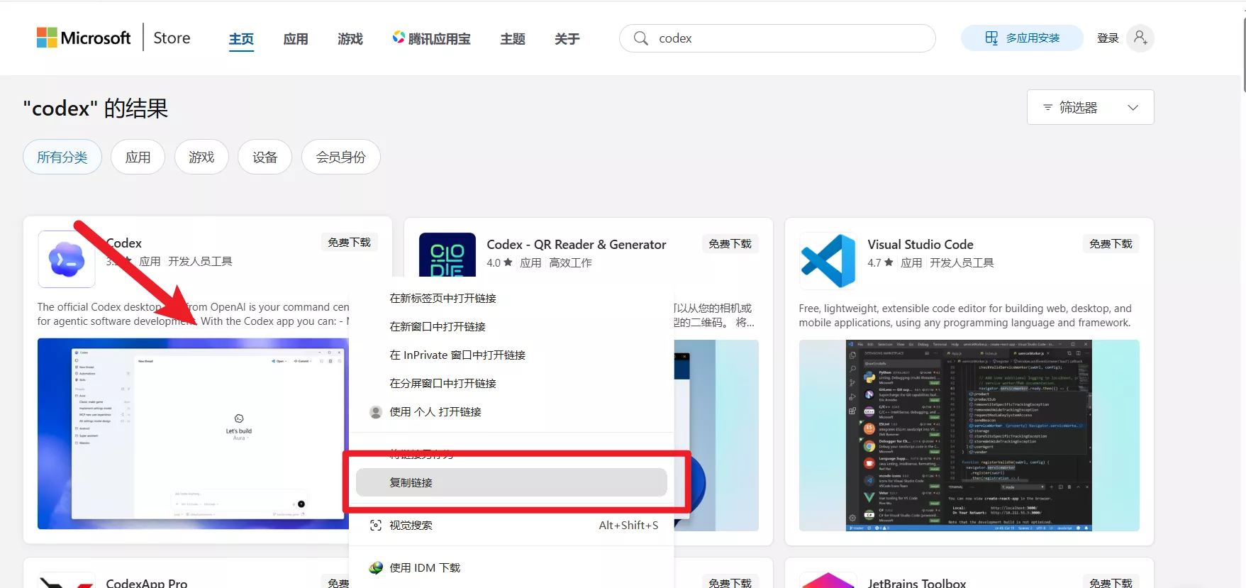
Task: Click the 腾讯应用宝 colorful logo icon
Action: pyautogui.click(x=399, y=37)
